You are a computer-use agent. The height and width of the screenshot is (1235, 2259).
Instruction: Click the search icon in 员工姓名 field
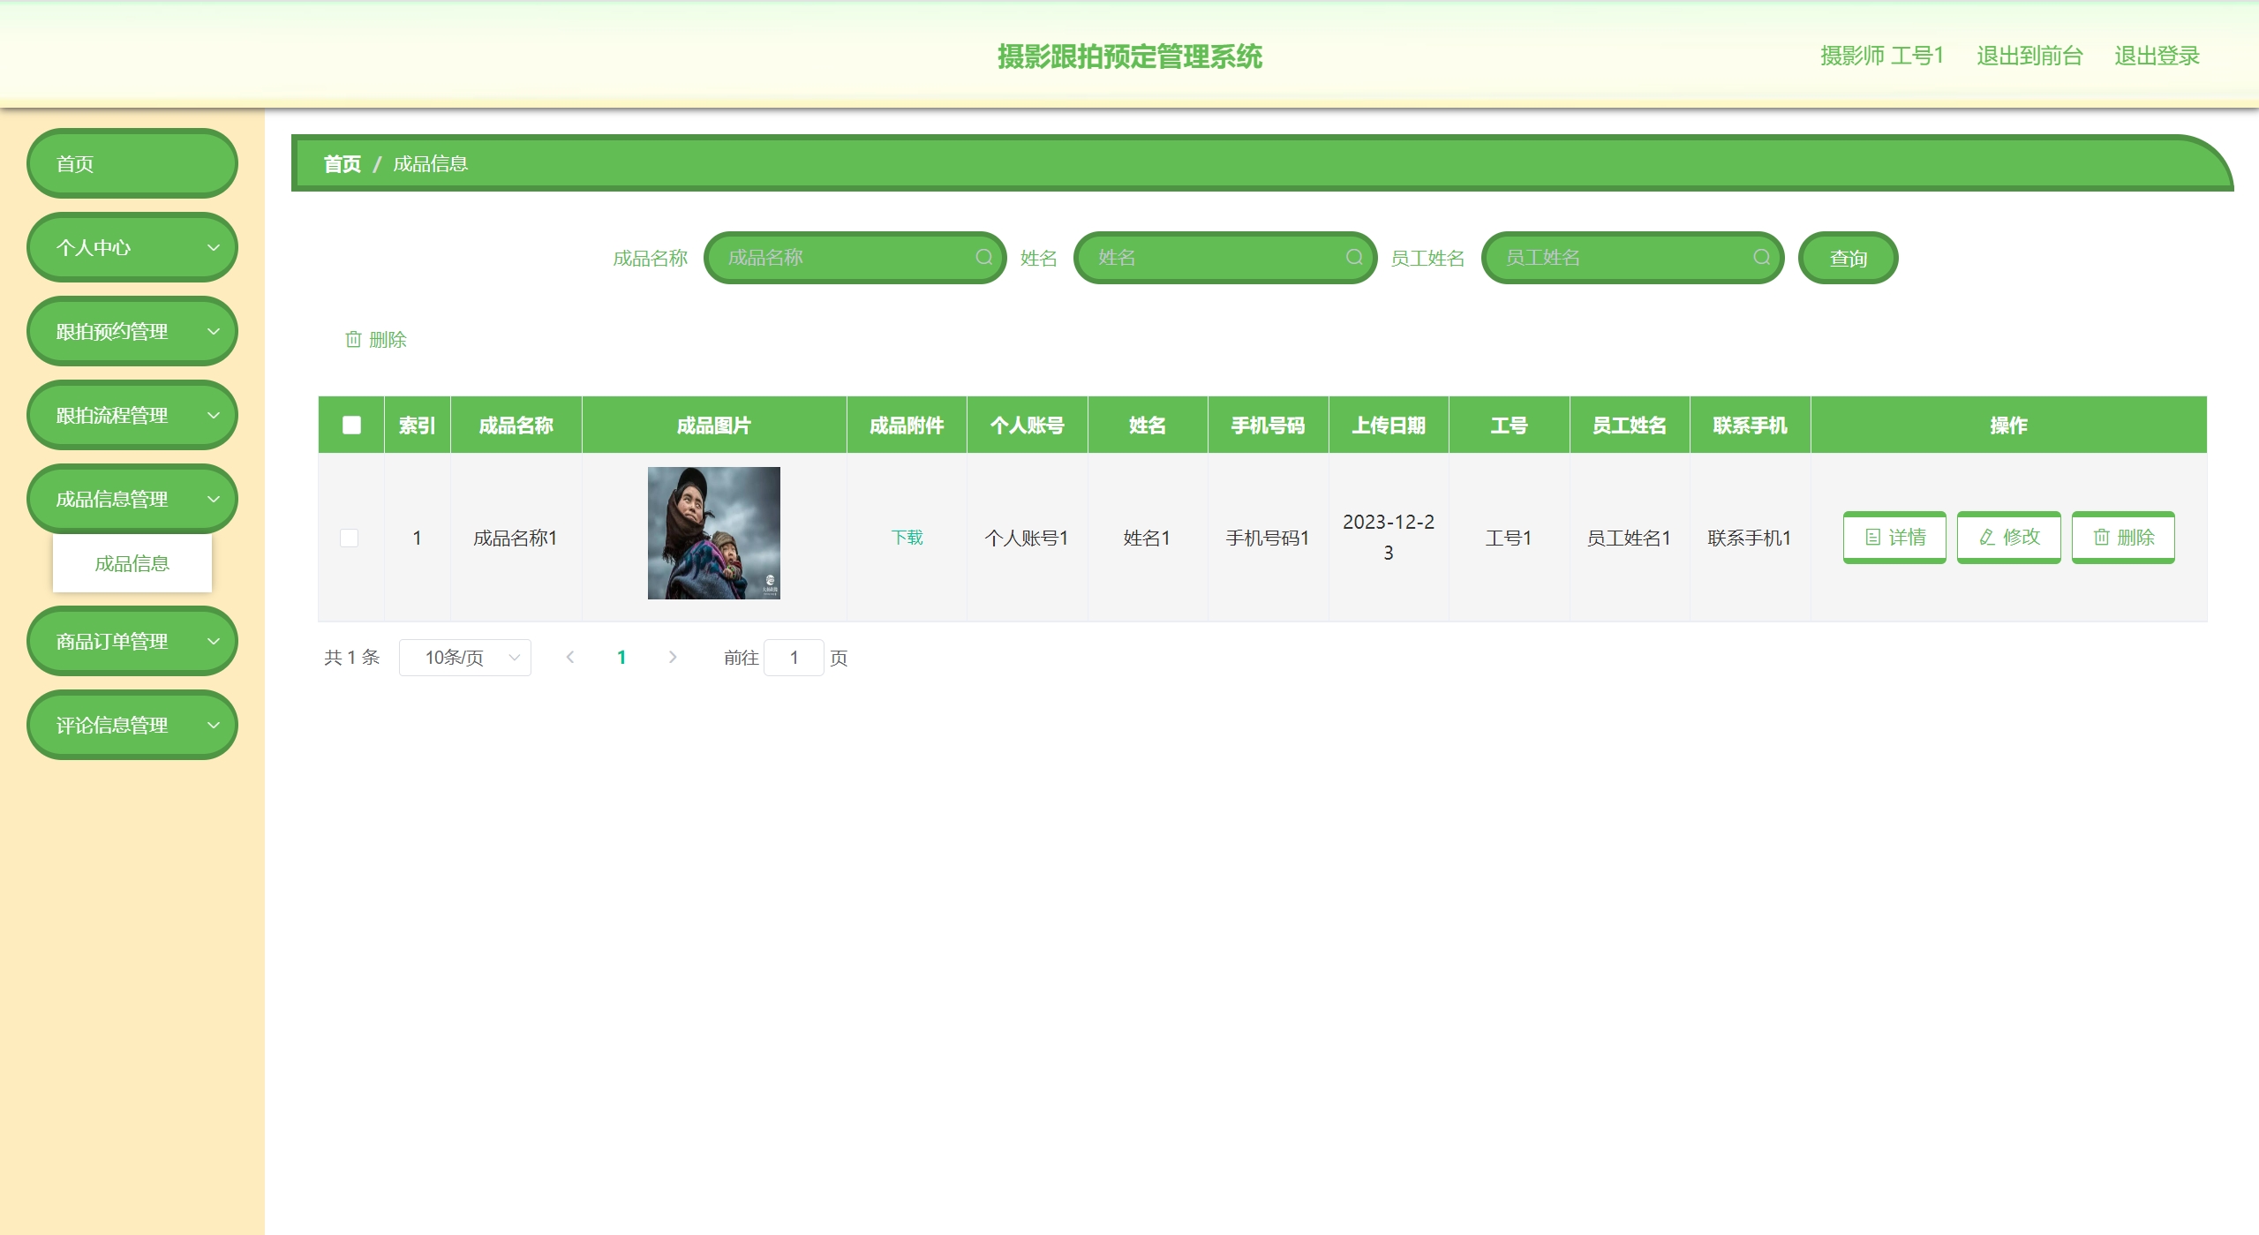click(x=1761, y=257)
